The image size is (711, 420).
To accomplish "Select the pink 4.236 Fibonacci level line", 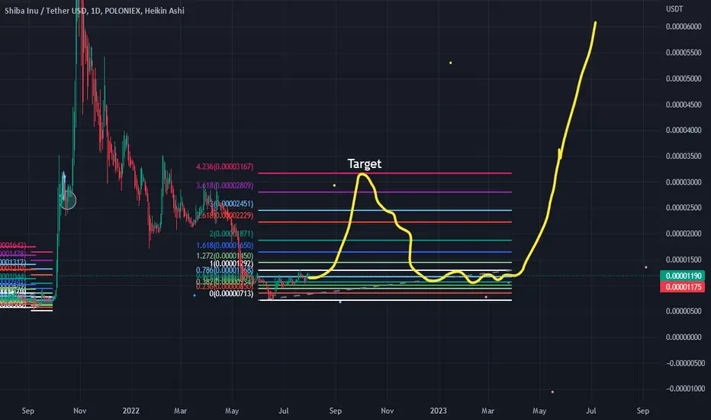I will click(385, 173).
